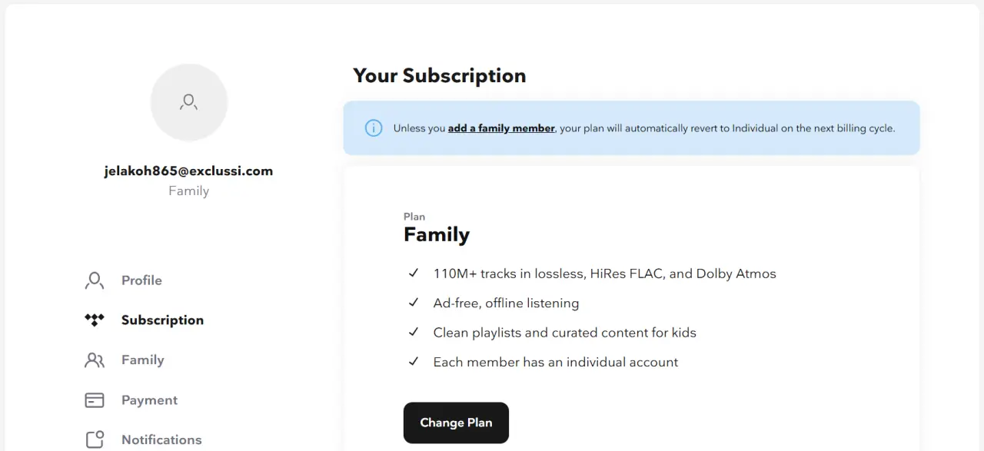Image resolution: width=984 pixels, height=451 pixels.
Task: Click the Family plan name heading
Action: click(x=437, y=234)
